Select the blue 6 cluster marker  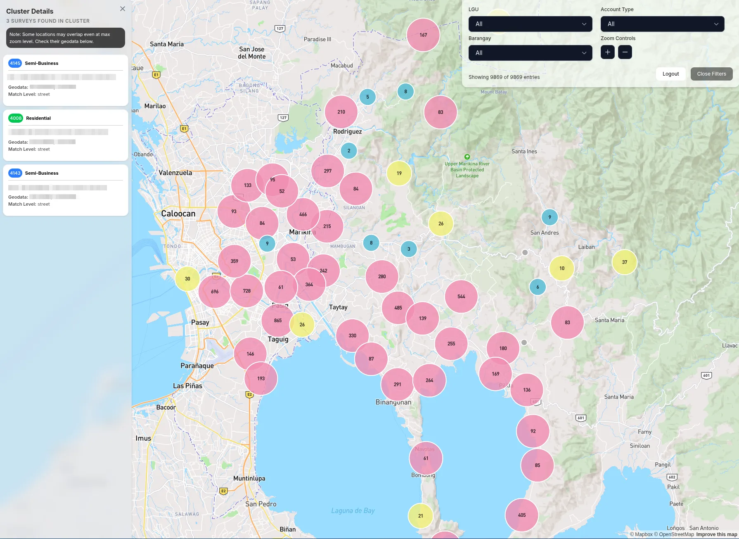pyautogui.click(x=538, y=287)
